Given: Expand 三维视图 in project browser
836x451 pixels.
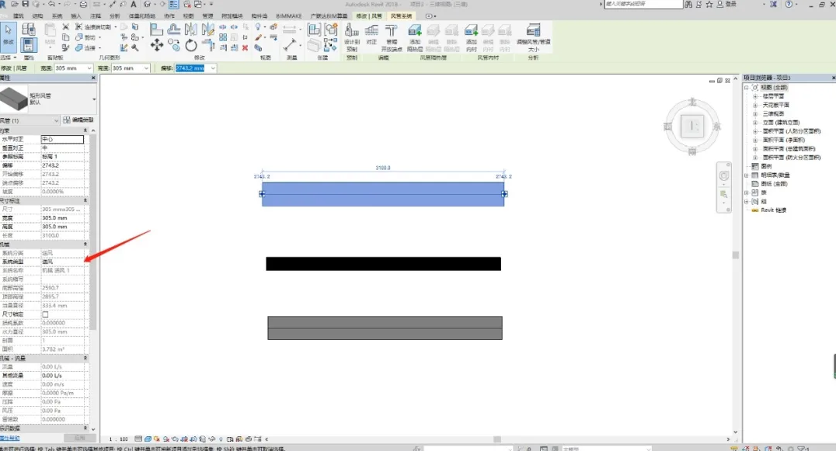Looking at the screenshot, I should 755,114.
